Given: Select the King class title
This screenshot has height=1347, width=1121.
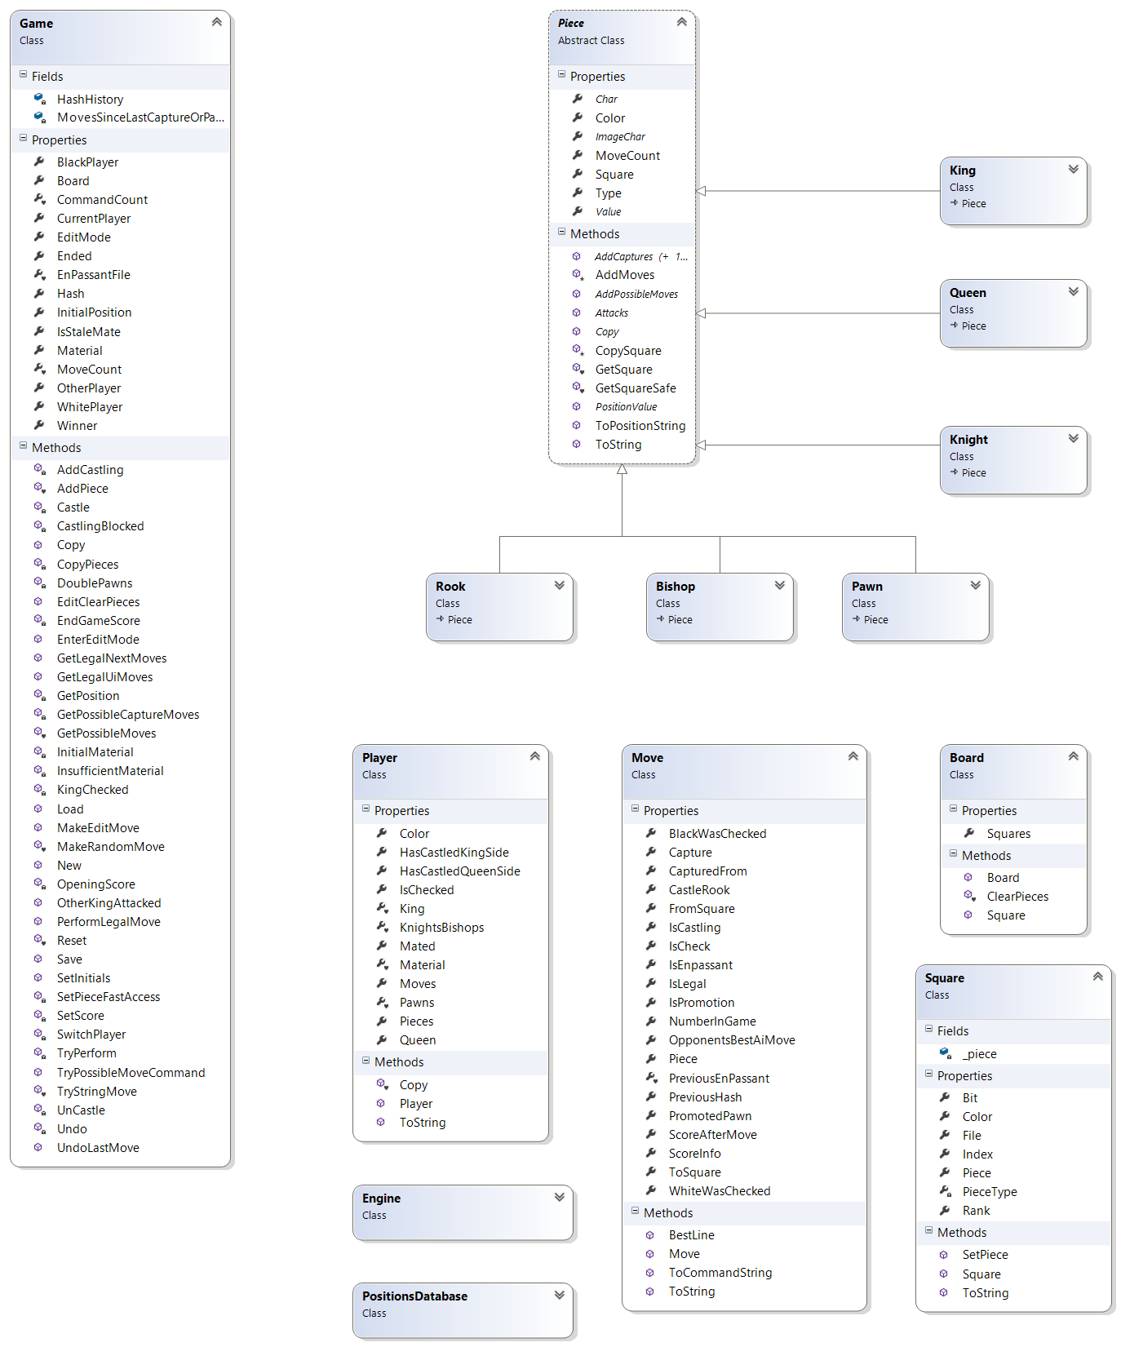Looking at the screenshot, I should click(x=963, y=171).
